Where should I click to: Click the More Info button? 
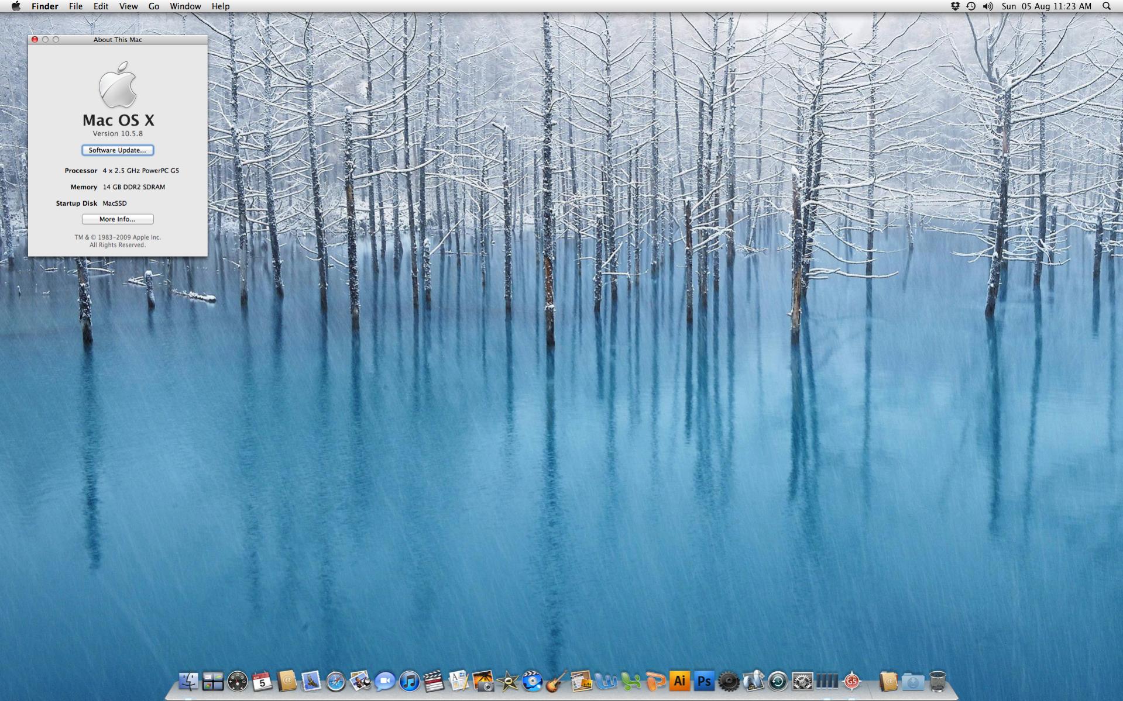point(117,219)
